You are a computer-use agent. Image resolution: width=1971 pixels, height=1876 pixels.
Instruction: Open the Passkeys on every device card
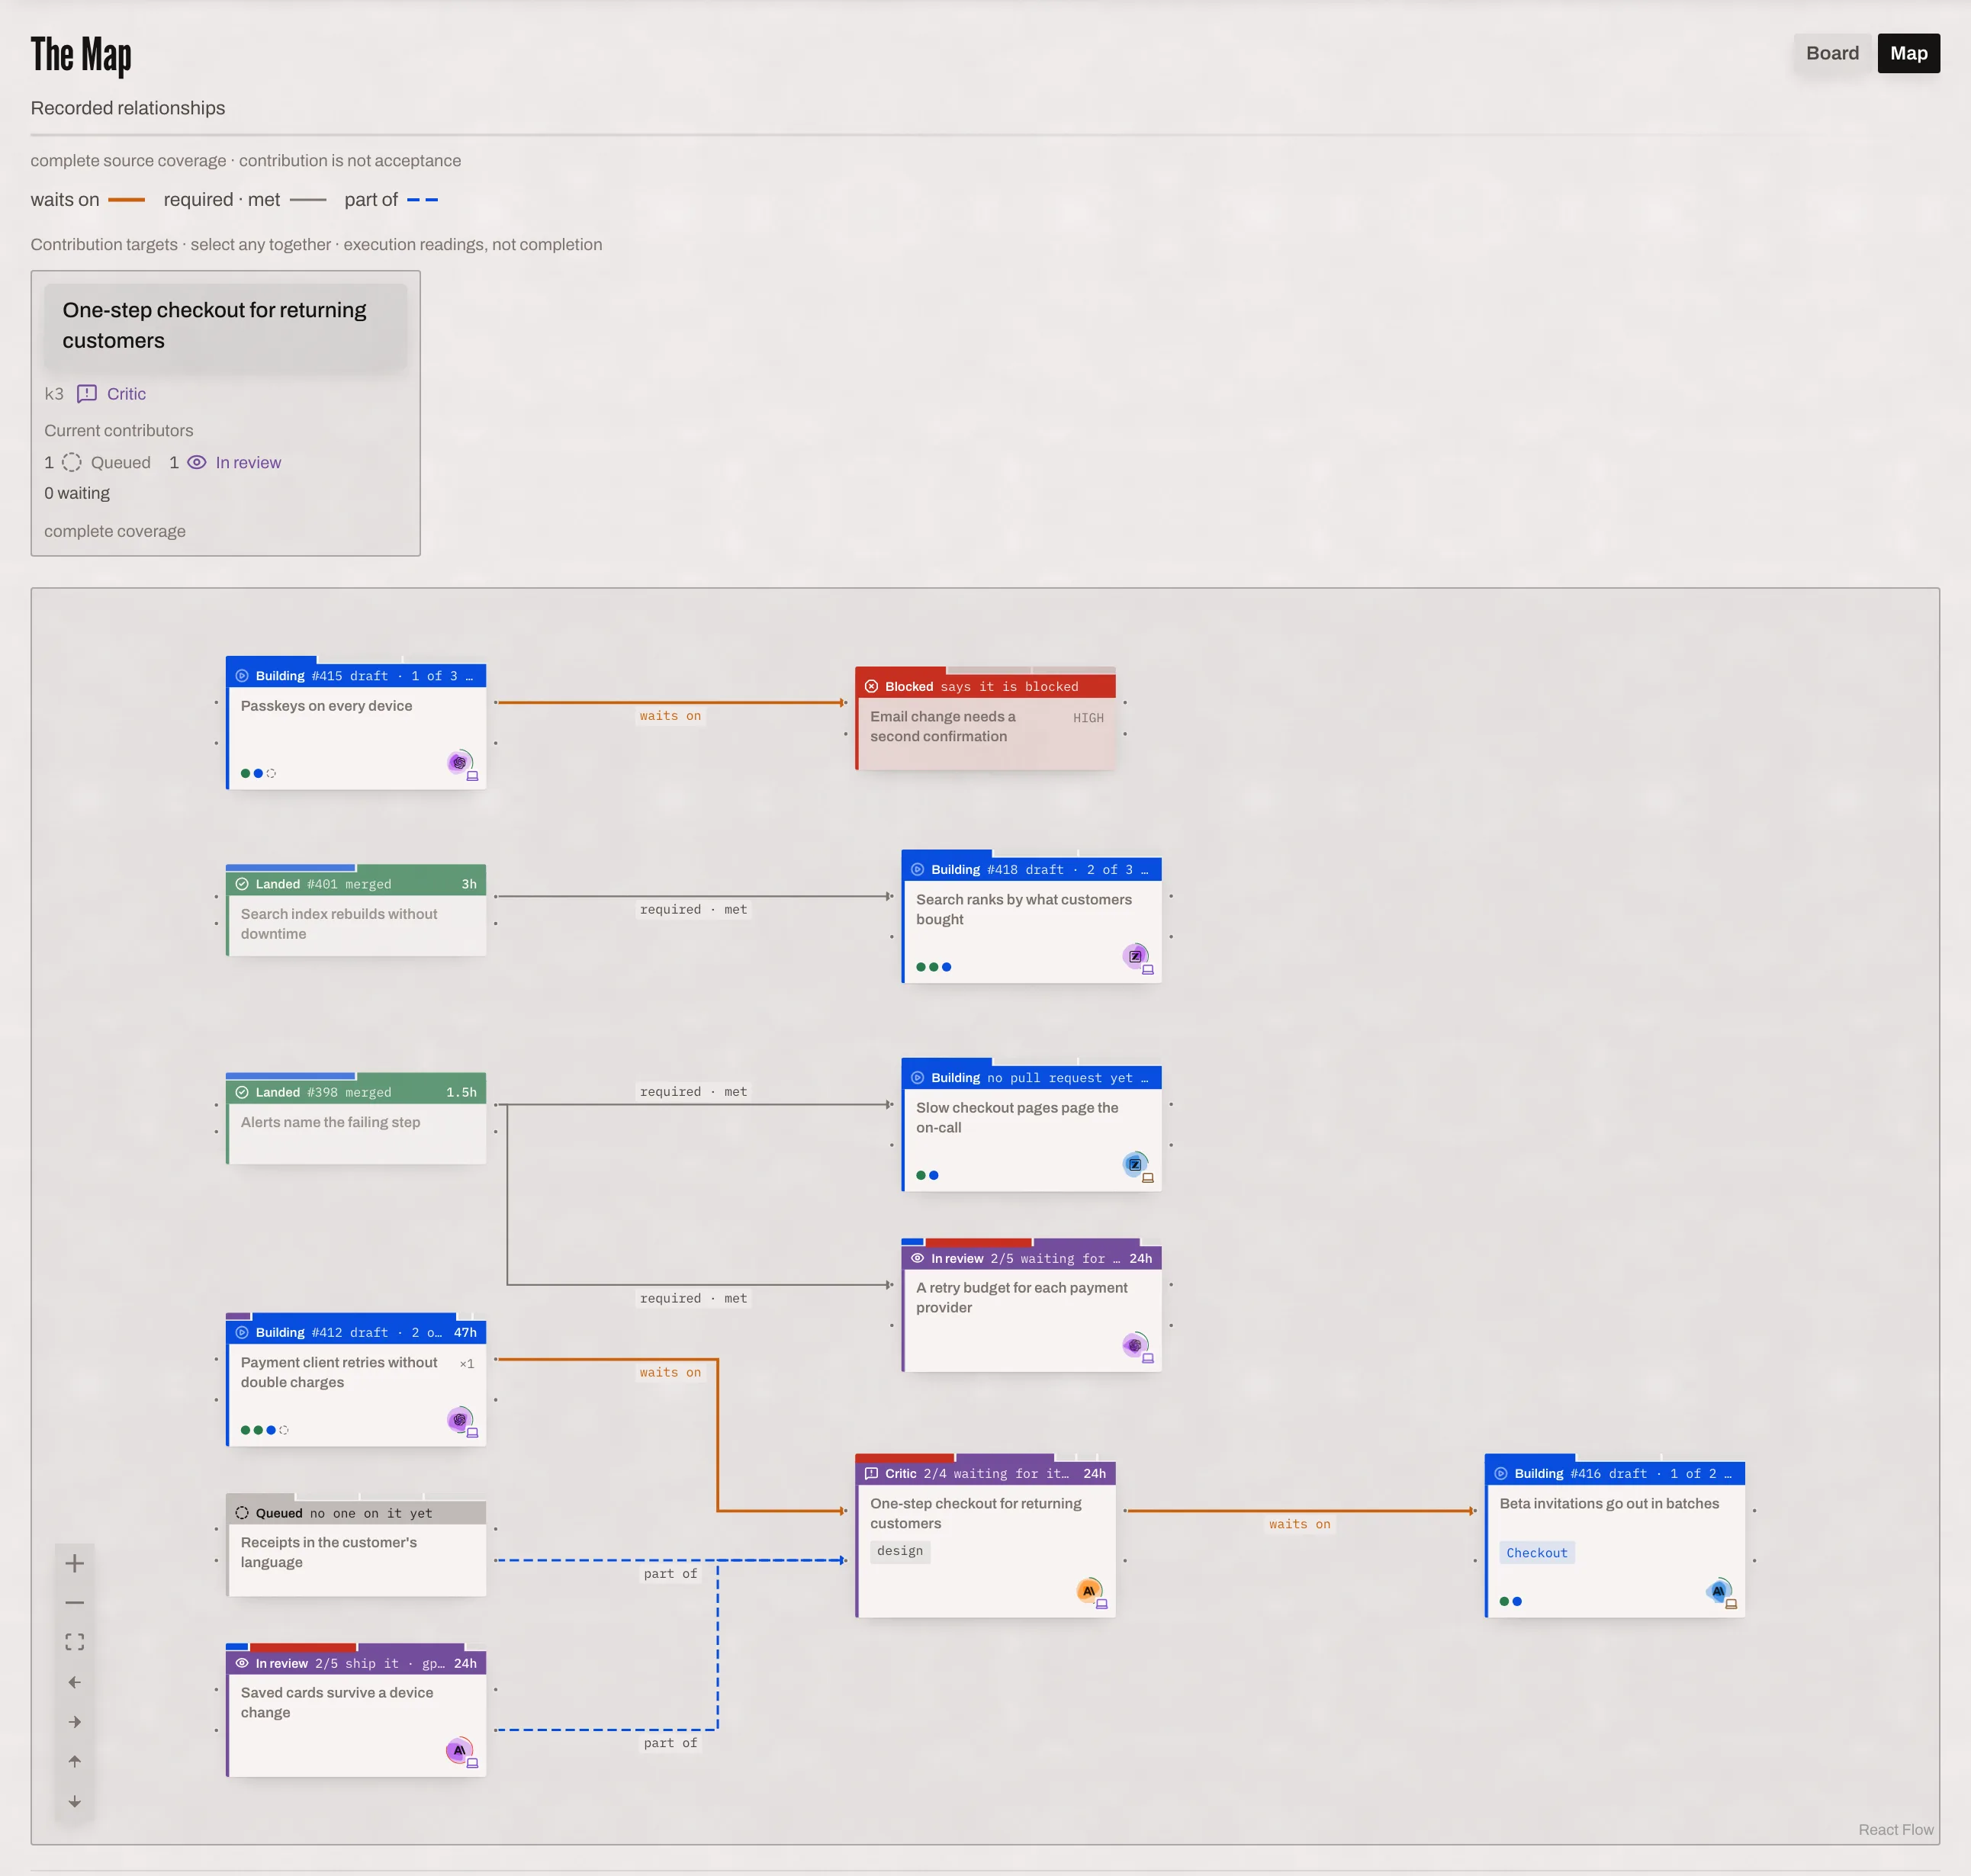pos(356,723)
